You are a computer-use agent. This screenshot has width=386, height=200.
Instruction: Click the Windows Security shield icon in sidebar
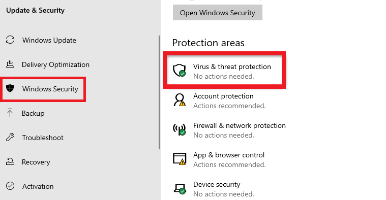pos(10,88)
